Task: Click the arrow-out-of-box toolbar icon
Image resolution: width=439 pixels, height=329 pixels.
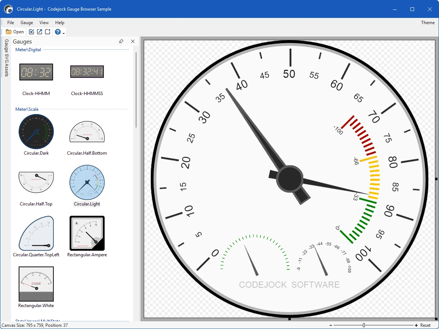Action: 40,32
